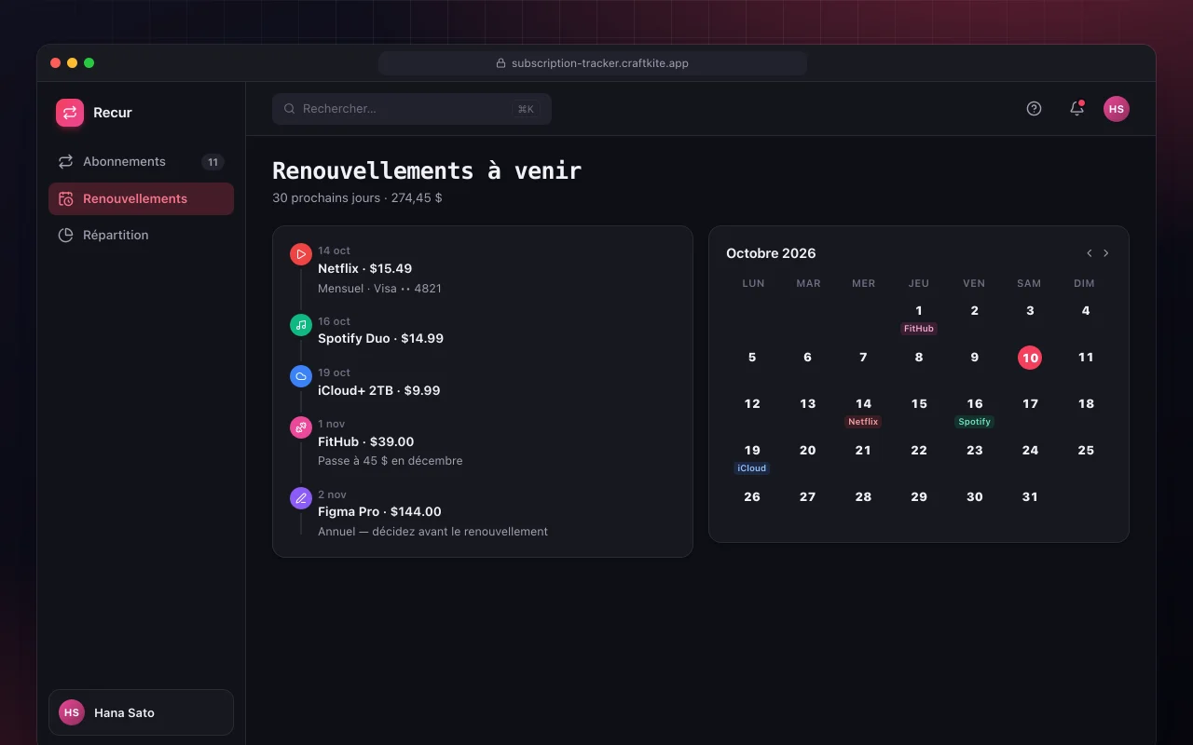
Task: Go to previous month in calendar
Action: pos(1089,253)
